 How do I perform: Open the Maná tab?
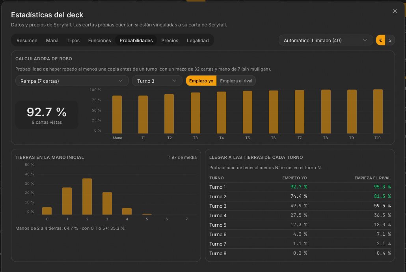[x=52, y=41]
